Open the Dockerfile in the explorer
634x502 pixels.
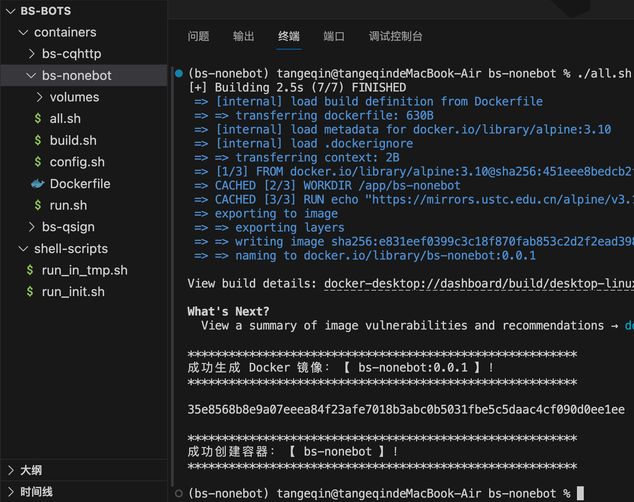coord(80,184)
